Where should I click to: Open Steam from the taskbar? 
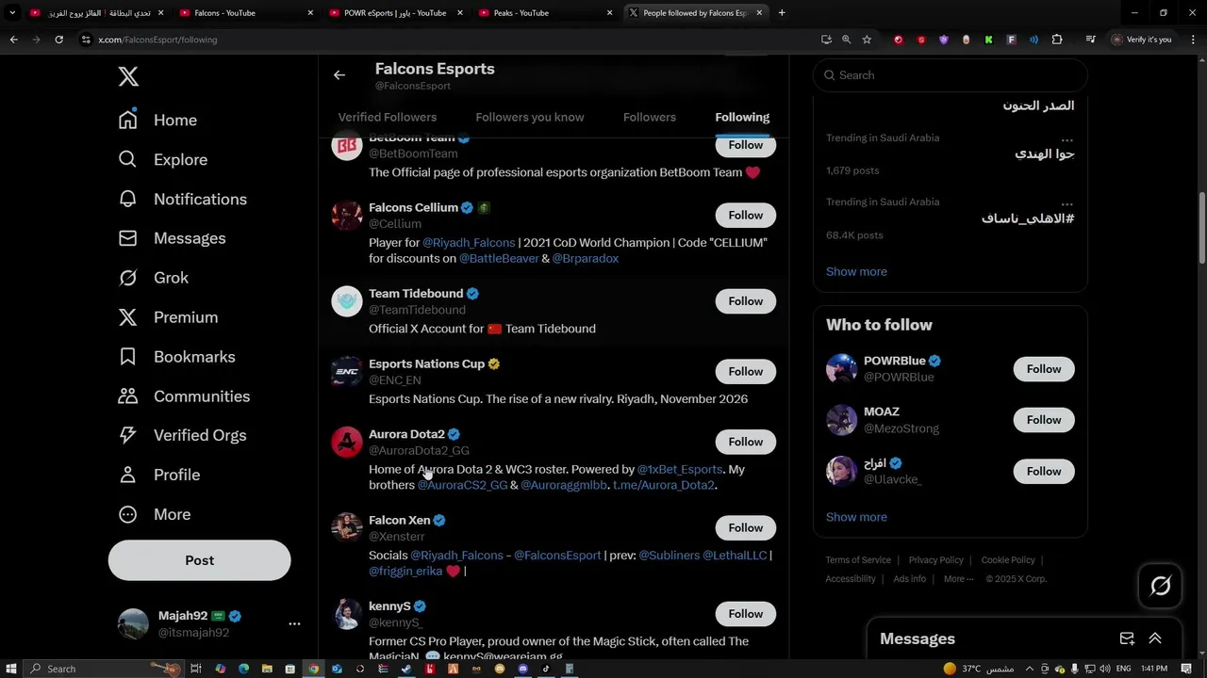click(x=406, y=669)
